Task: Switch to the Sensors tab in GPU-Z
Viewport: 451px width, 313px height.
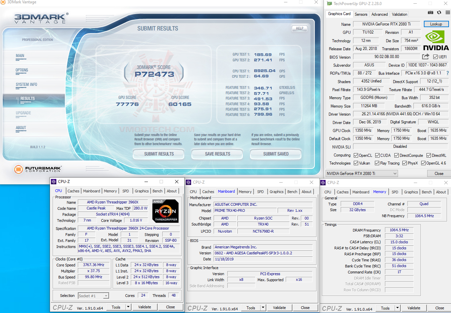Action: click(361, 14)
